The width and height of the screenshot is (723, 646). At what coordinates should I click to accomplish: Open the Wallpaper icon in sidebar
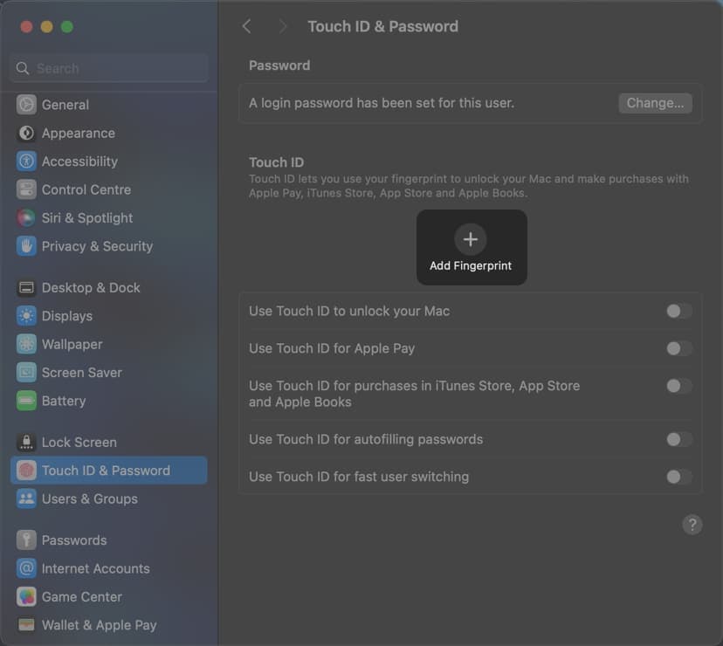(x=26, y=345)
